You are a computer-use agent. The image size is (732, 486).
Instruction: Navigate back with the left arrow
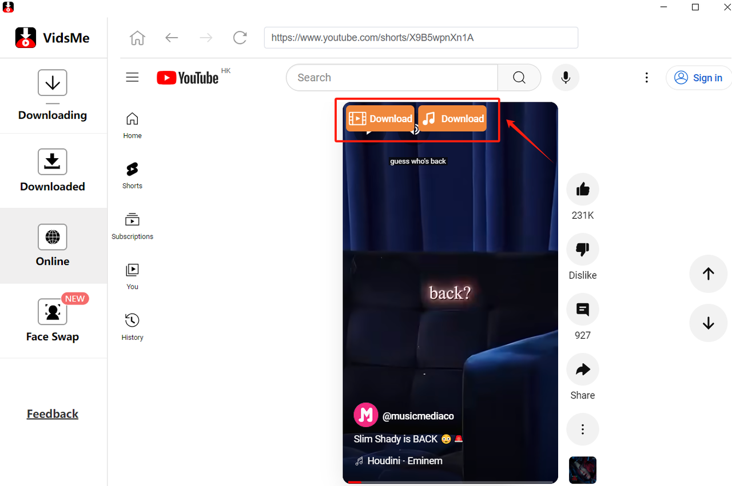click(x=172, y=38)
